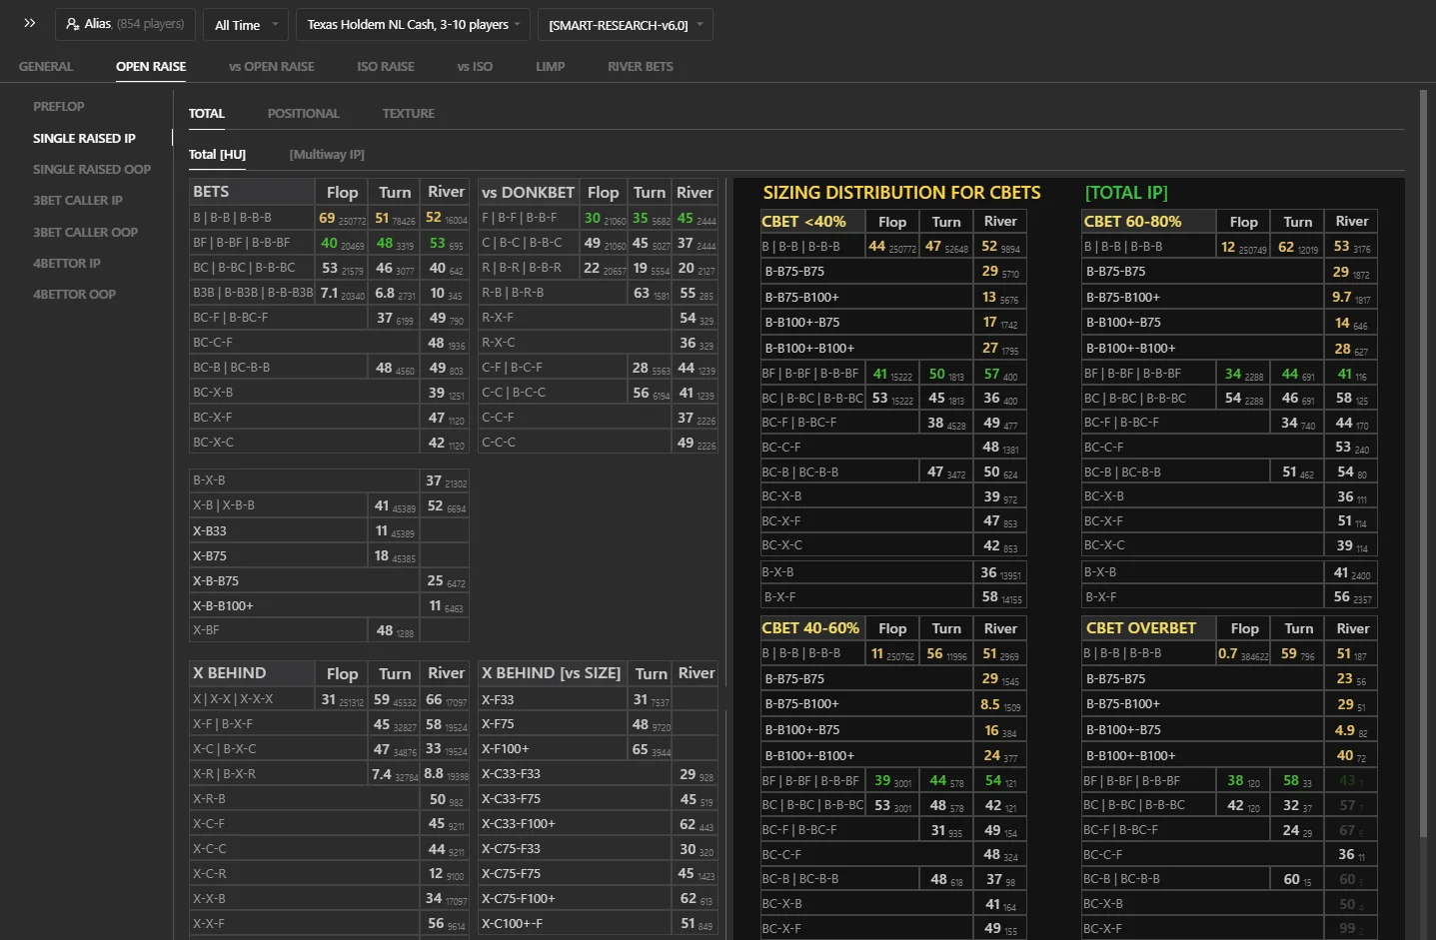Click the X-BF row label
Viewport: 1436px width, 940px height.
click(206, 630)
